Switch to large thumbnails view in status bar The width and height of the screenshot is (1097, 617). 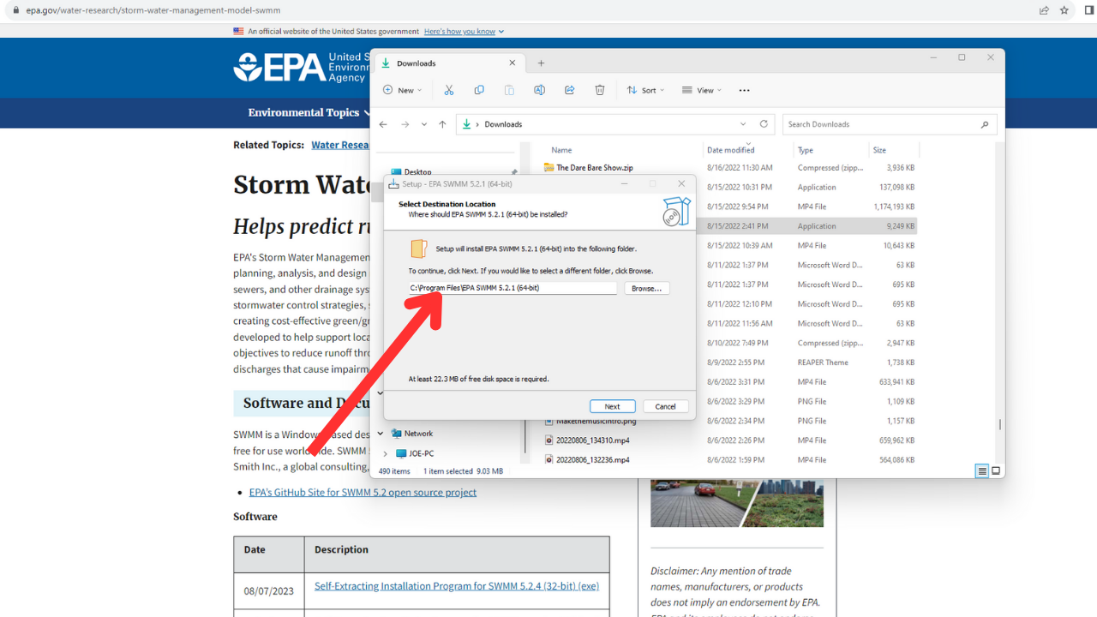995,470
